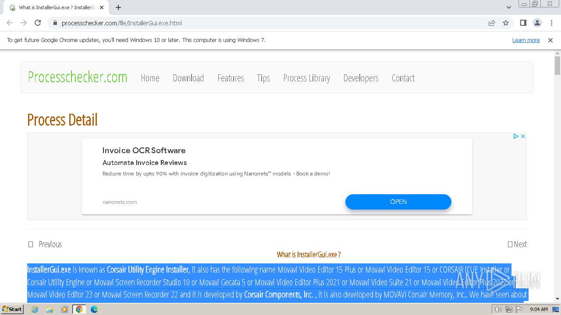Go to Previous process entry
This screenshot has height=315, width=561.
[45, 244]
